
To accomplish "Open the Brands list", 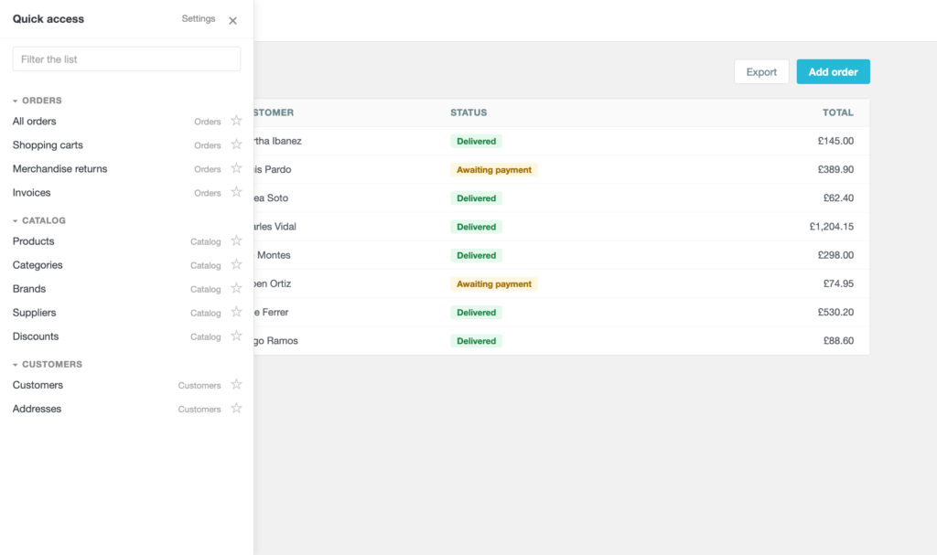I will click(29, 289).
